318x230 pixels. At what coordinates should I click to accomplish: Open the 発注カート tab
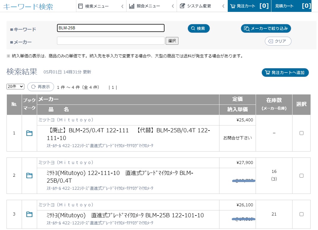(x=249, y=6)
